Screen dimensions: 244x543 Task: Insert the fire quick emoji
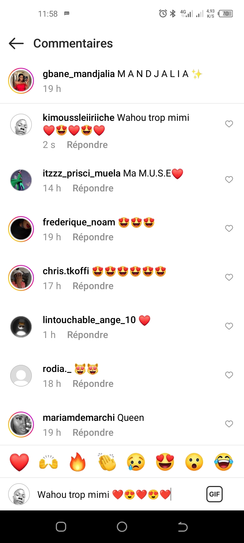[78, 462]
